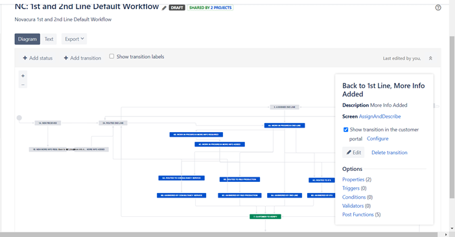Toggle Show transition labels checkbox

[111, 56]
